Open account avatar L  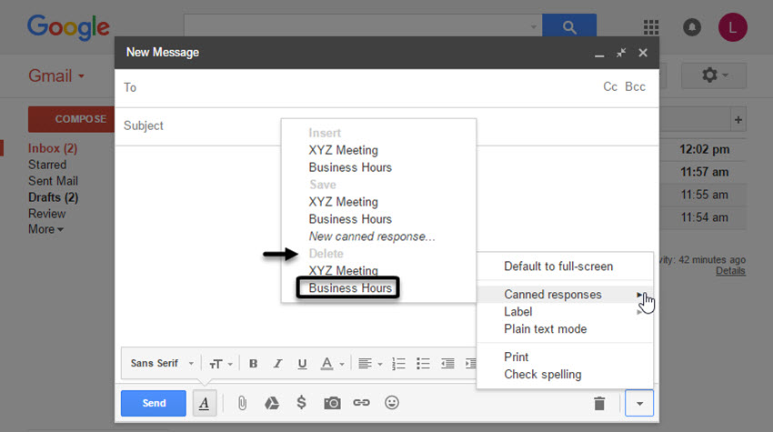point(733,27)
